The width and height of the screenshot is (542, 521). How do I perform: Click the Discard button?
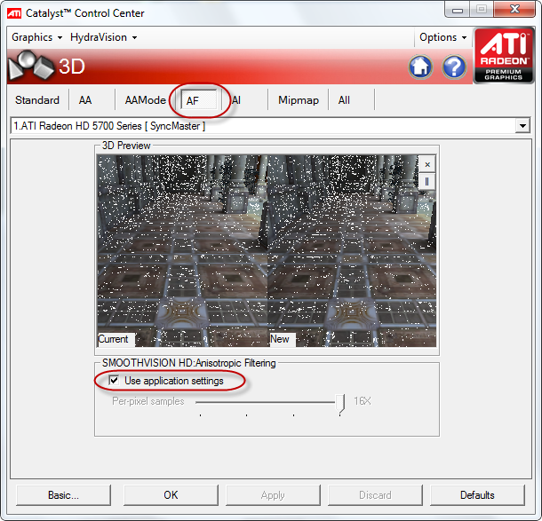[x=375, y=495]
